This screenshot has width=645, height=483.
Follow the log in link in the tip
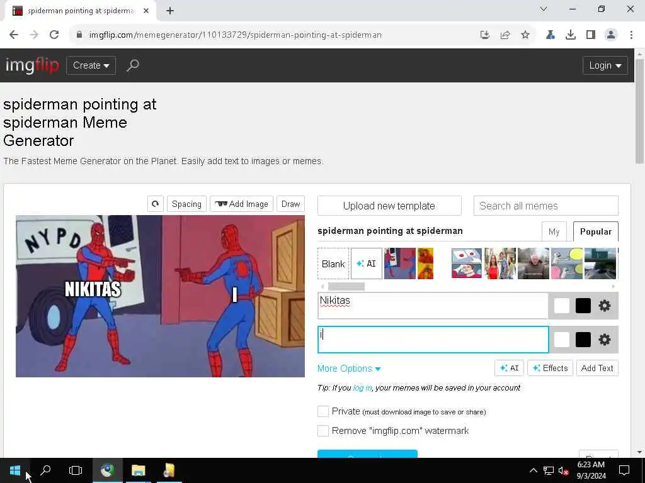(362, 387)
